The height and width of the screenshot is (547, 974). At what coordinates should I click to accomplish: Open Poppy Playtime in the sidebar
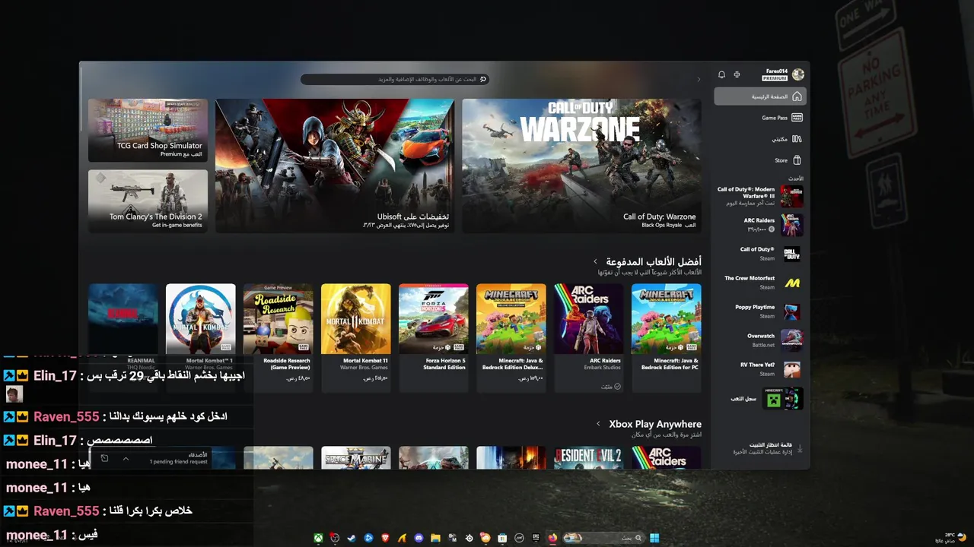[760, 311]
